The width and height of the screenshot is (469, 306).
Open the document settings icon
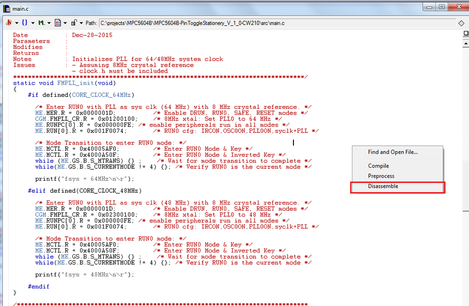(58, 23)
